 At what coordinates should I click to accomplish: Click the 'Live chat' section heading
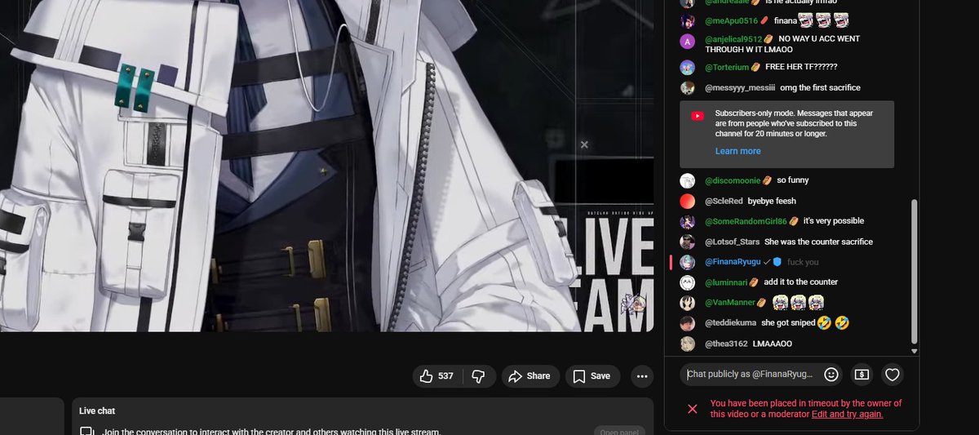click(x=97, y=411)
